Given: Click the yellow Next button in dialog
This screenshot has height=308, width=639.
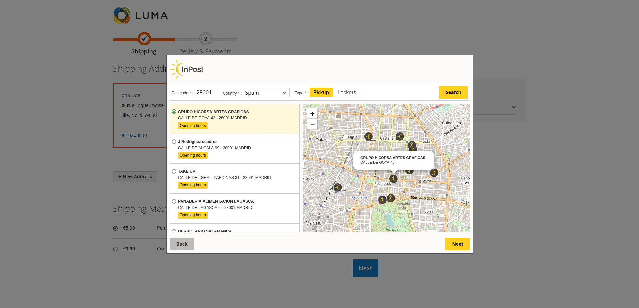Looking at the screenshot, I should click(x=457, y=244).
